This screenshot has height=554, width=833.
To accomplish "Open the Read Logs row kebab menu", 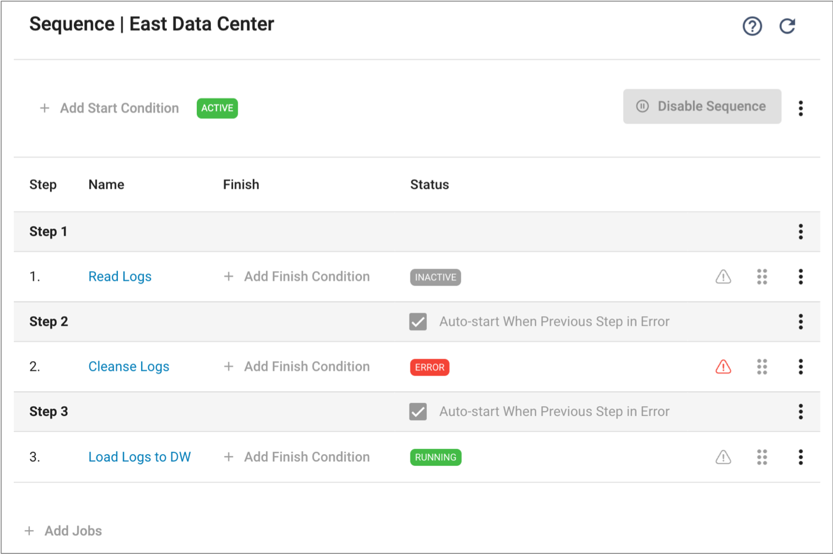I will pos(800,276).
